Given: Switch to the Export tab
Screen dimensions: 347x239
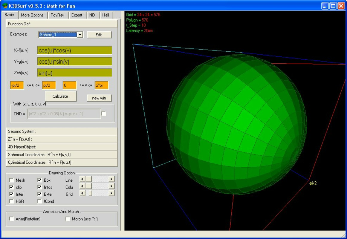Looking at the screenshot, I should click(x=77, y=15).
